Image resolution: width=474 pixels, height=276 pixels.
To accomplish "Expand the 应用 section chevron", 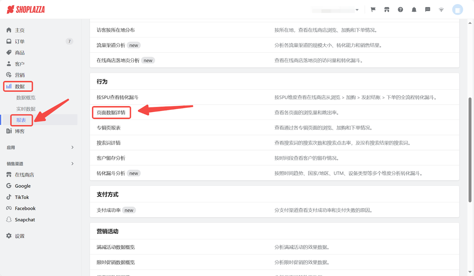I will click(x=73, y=147).
